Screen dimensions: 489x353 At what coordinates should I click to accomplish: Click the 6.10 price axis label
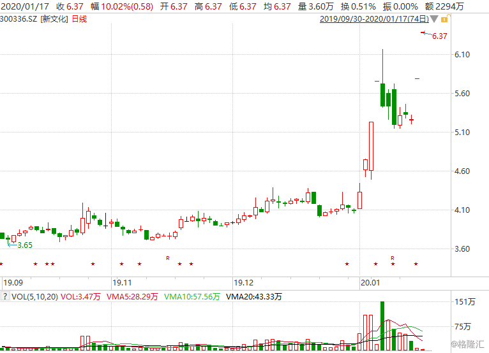[462, 55]
